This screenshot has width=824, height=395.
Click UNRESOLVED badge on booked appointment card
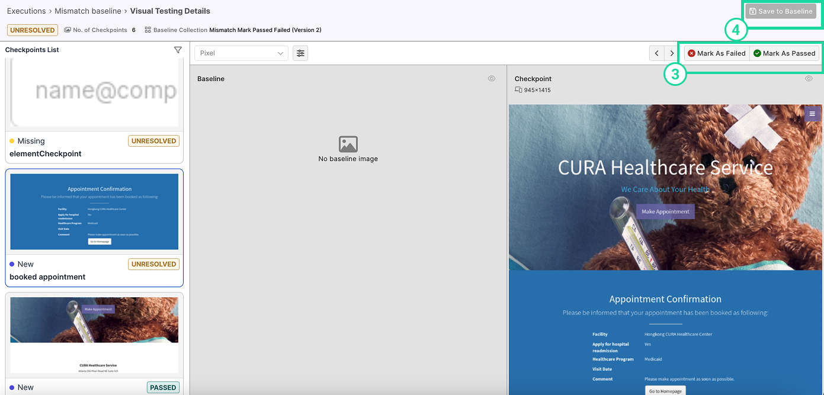pos(153,264)
